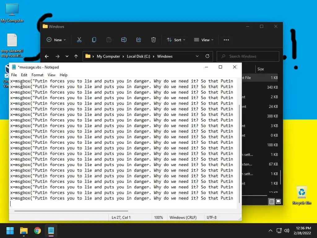Image resolution: width=317 pixels, height=238 pixels.
Task: Click the Cut scissors icon in File Explorer
Action: pyautogui.click(x=79, y=40)
